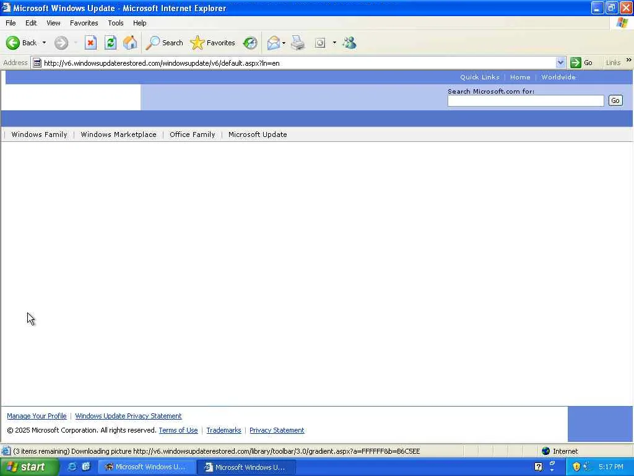Open the Messenger people icon
Viewport: 634px width, 476px height.
(349, 43)
